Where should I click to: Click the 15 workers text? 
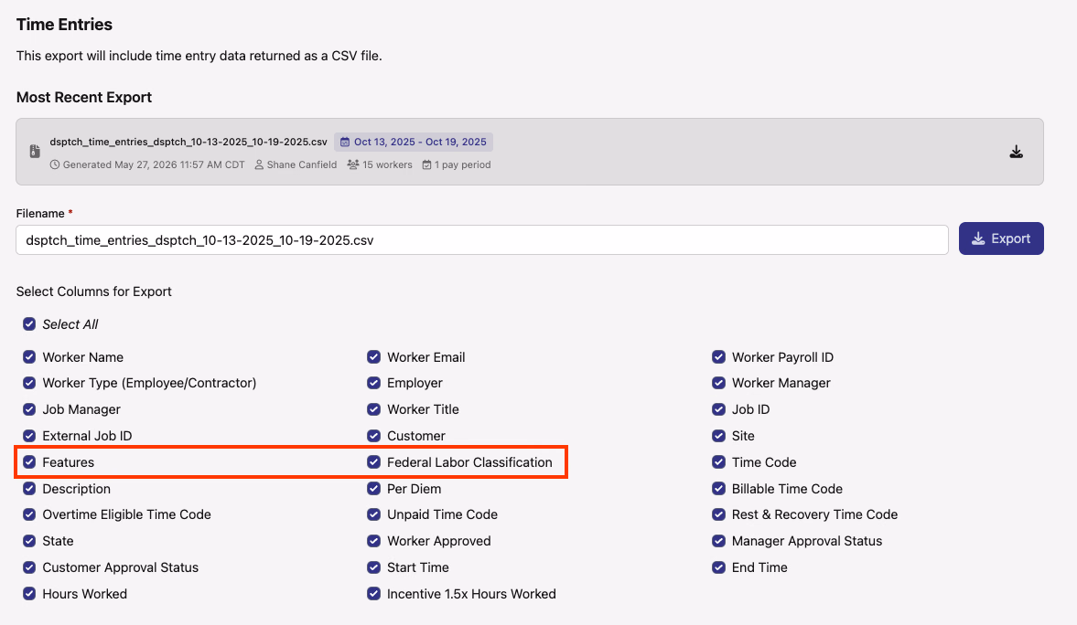[x=387, y=164]
